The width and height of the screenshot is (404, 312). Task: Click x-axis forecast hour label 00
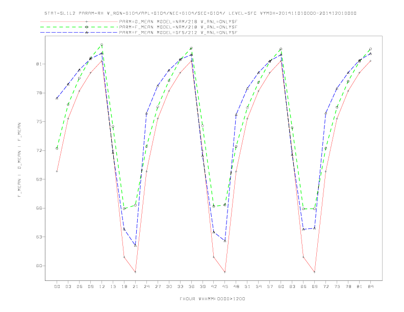coord(57,287)
